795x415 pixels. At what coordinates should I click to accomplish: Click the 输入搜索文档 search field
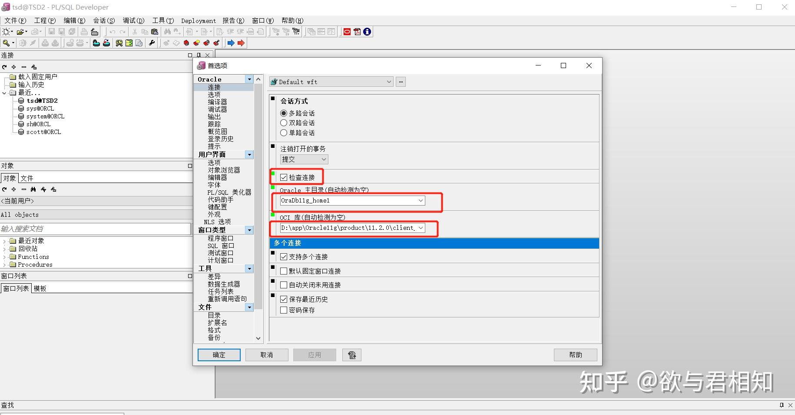click(95, 229)
